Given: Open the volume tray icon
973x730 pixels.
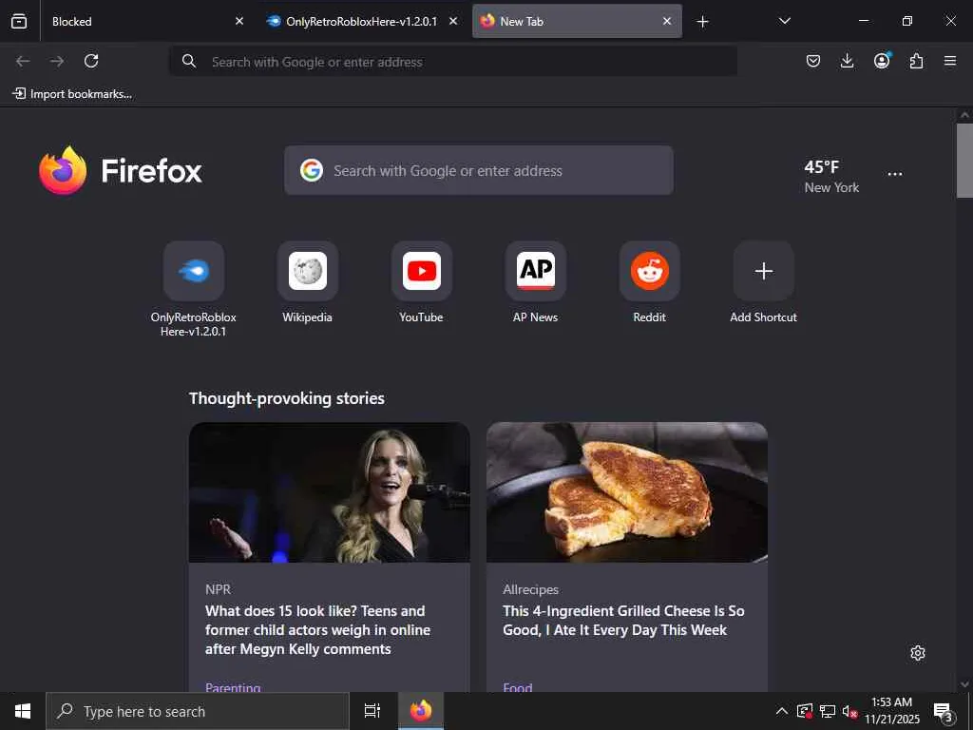Looking at the screenshot, I should pos(849,711).
